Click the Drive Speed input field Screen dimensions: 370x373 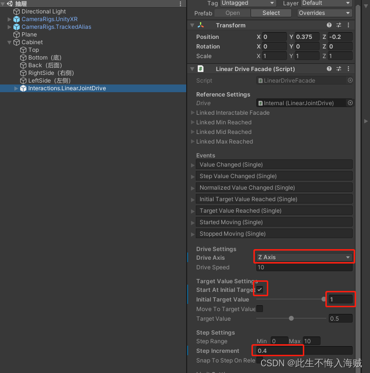[304, 267]
